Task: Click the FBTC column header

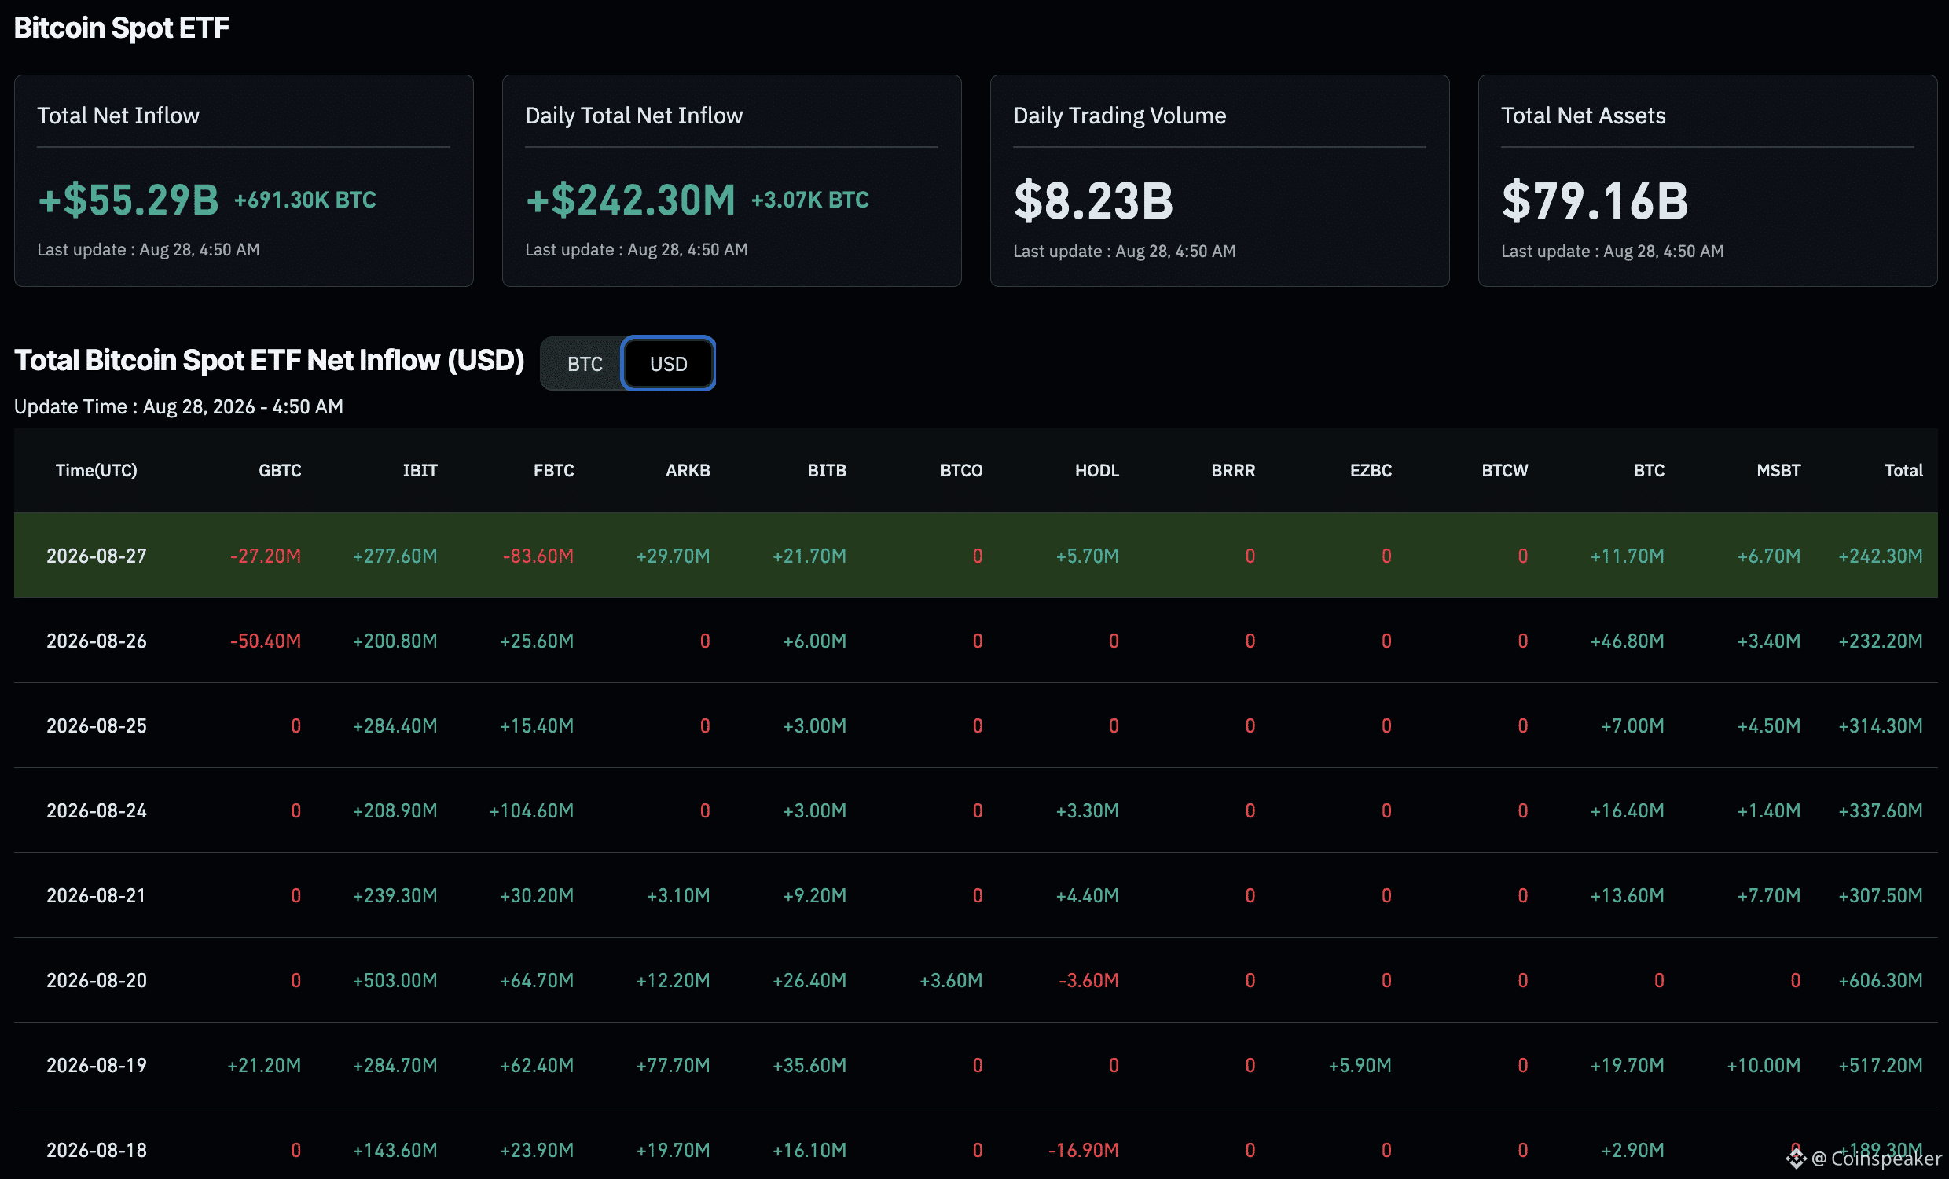Action: pyautogui.click(x=554, y=471)
